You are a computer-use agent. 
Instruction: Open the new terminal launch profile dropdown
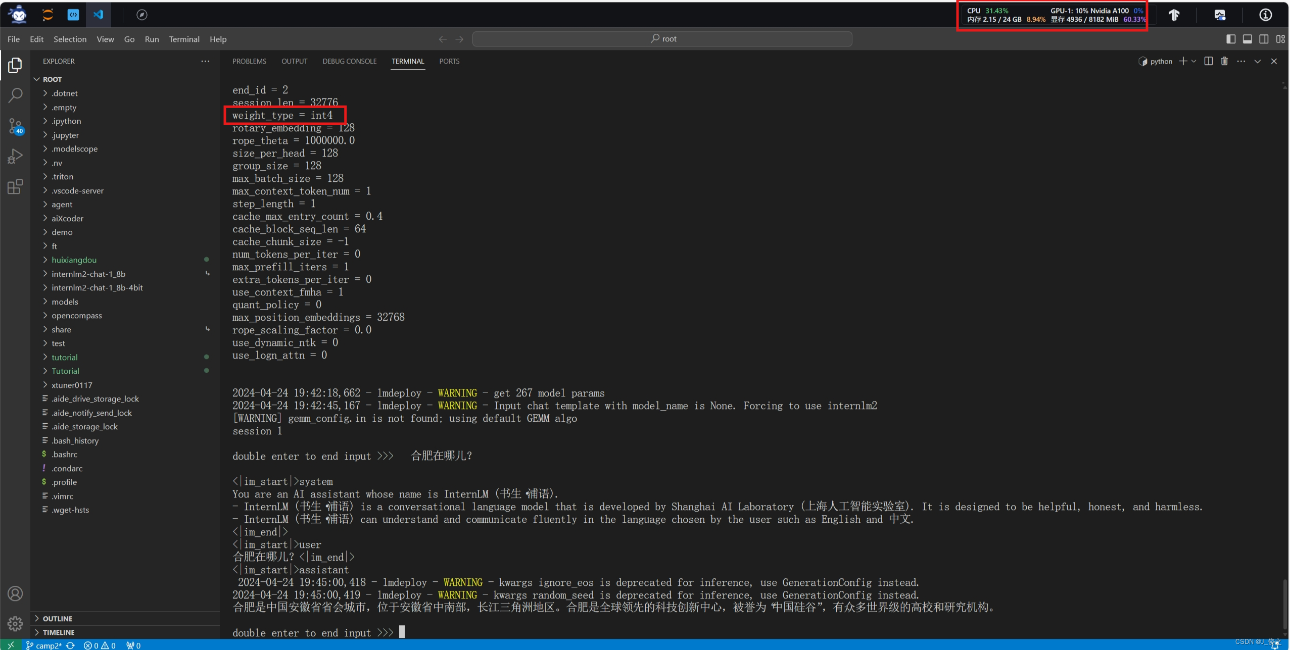tap(1193, 61)
